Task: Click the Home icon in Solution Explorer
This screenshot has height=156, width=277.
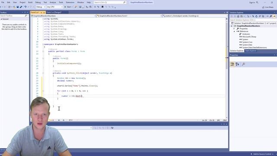Action: point(238,16)
